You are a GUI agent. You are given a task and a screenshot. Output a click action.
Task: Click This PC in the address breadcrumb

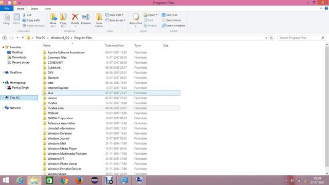[40, 38]
